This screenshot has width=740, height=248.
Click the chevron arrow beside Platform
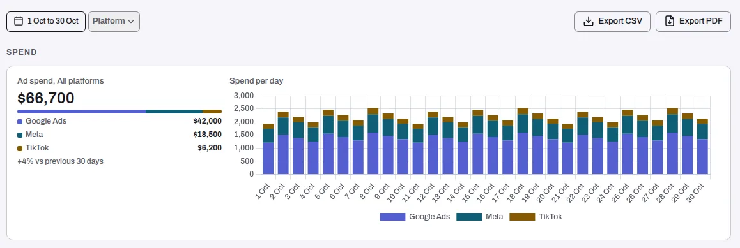tap(131, 22)
